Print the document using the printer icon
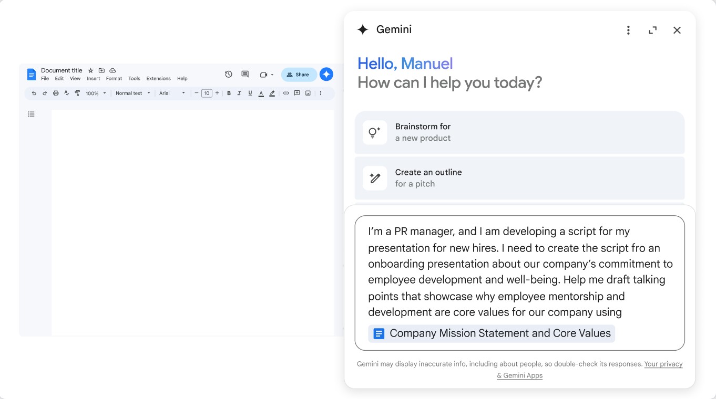The width and height of the screenshot is (716, 399). click(56, 93)
